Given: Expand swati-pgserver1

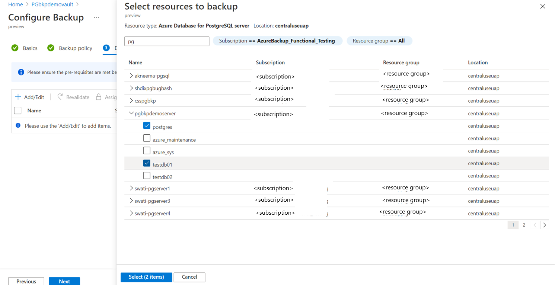Looking at the screenshot, I should (131, 188).
